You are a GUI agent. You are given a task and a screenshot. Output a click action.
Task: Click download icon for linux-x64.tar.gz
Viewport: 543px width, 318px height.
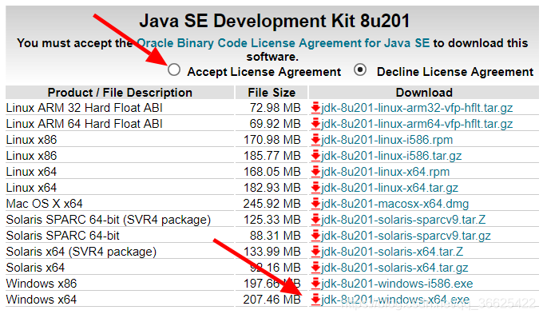point(315,188)
